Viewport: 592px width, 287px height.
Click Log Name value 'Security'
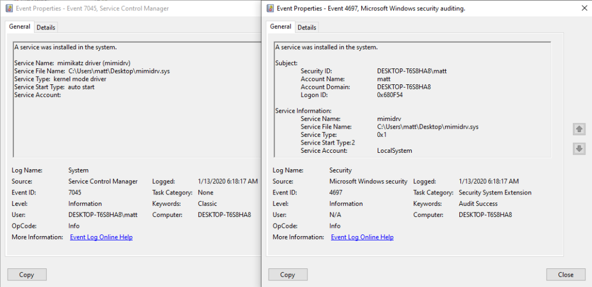pos(340,170)
